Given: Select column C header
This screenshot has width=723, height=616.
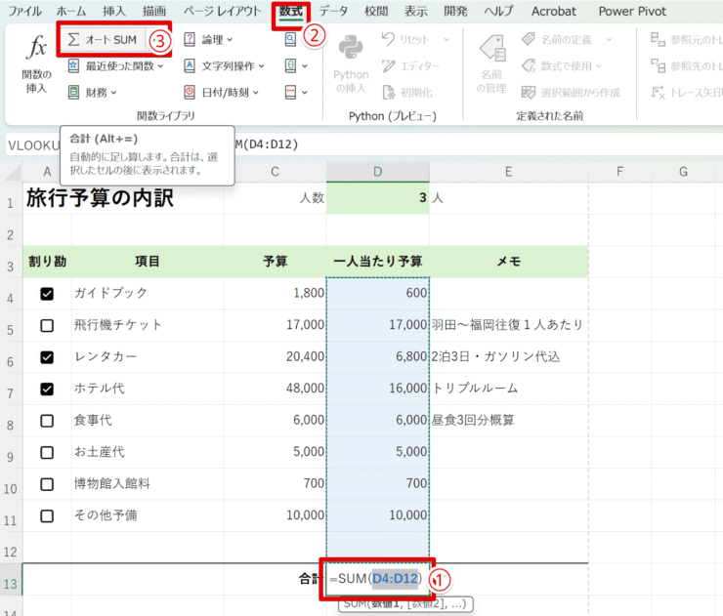Looking at the screenshot, I should [x=275, y=172].
